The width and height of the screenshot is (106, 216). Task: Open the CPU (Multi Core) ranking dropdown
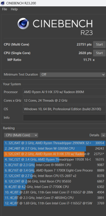tap(21, 135)
